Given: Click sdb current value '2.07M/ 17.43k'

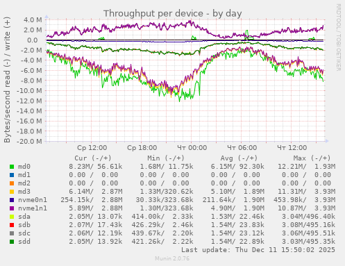Looking at the screenshot, I should pos(96,225).
